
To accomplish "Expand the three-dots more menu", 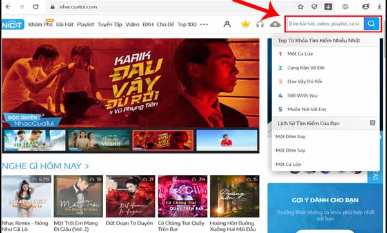I will point(204,25).
